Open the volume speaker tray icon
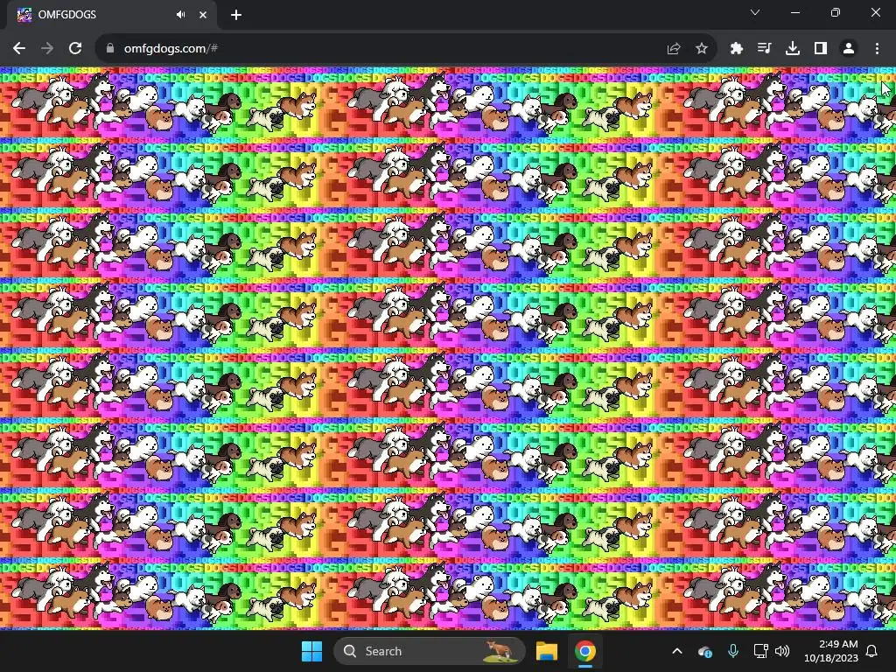 coord(782,651)
